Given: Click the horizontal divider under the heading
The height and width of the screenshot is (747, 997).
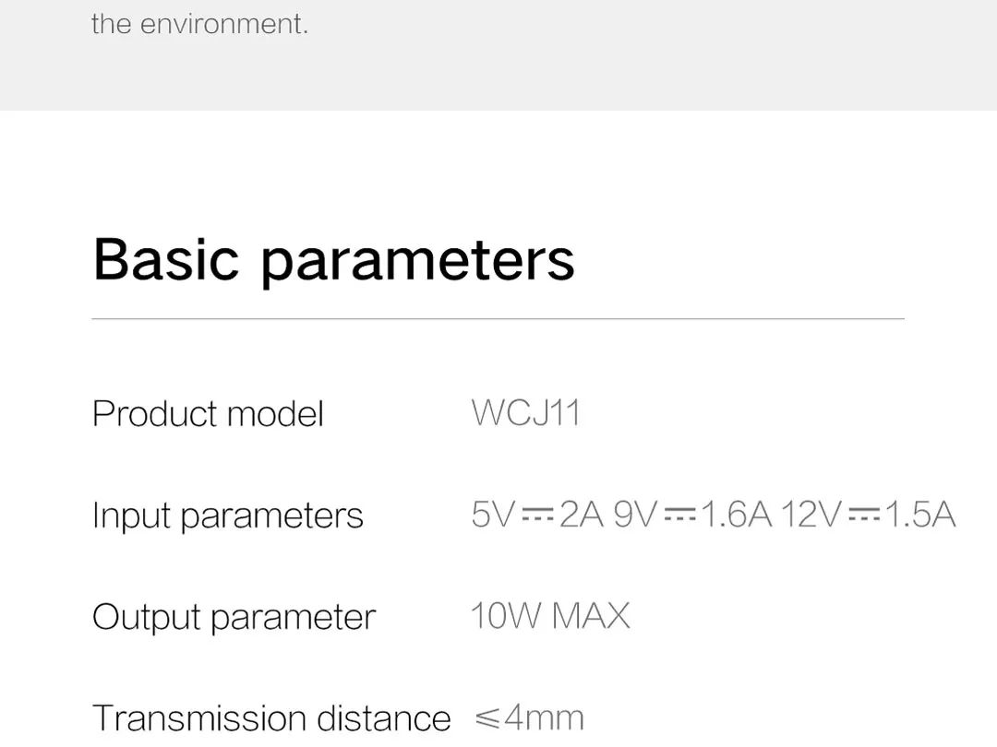Looking at the screenshot, I should tap(498, 319).
